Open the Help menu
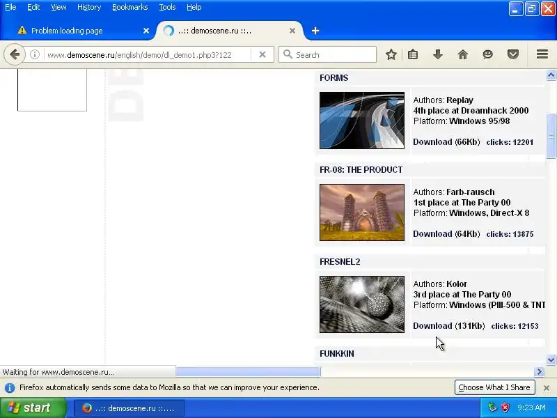 [194, 7]
